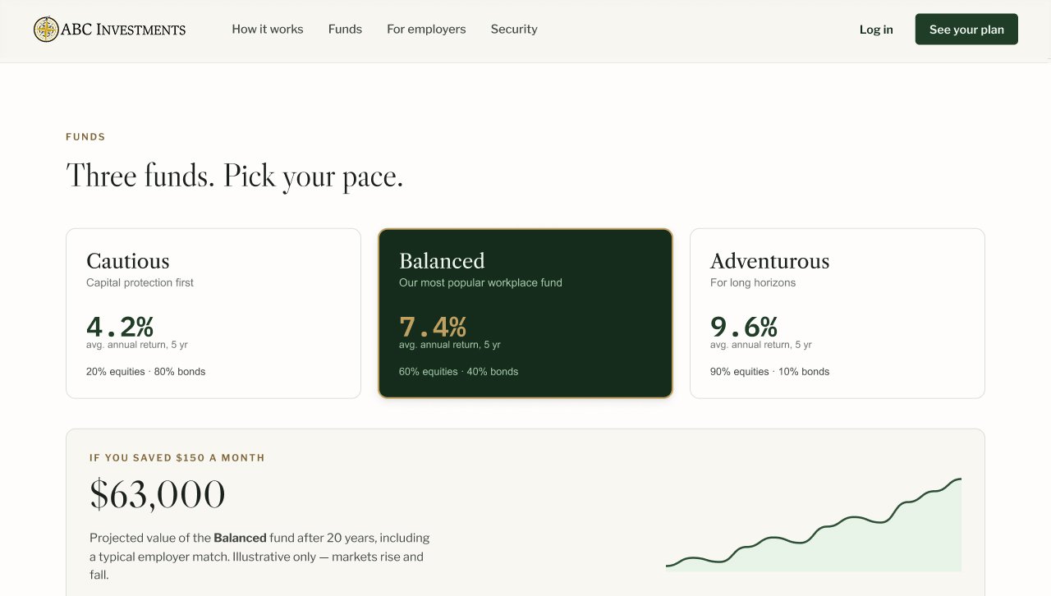Click the ABC Investments compass logo icon
1051x596 pixels.
[46, 30]
